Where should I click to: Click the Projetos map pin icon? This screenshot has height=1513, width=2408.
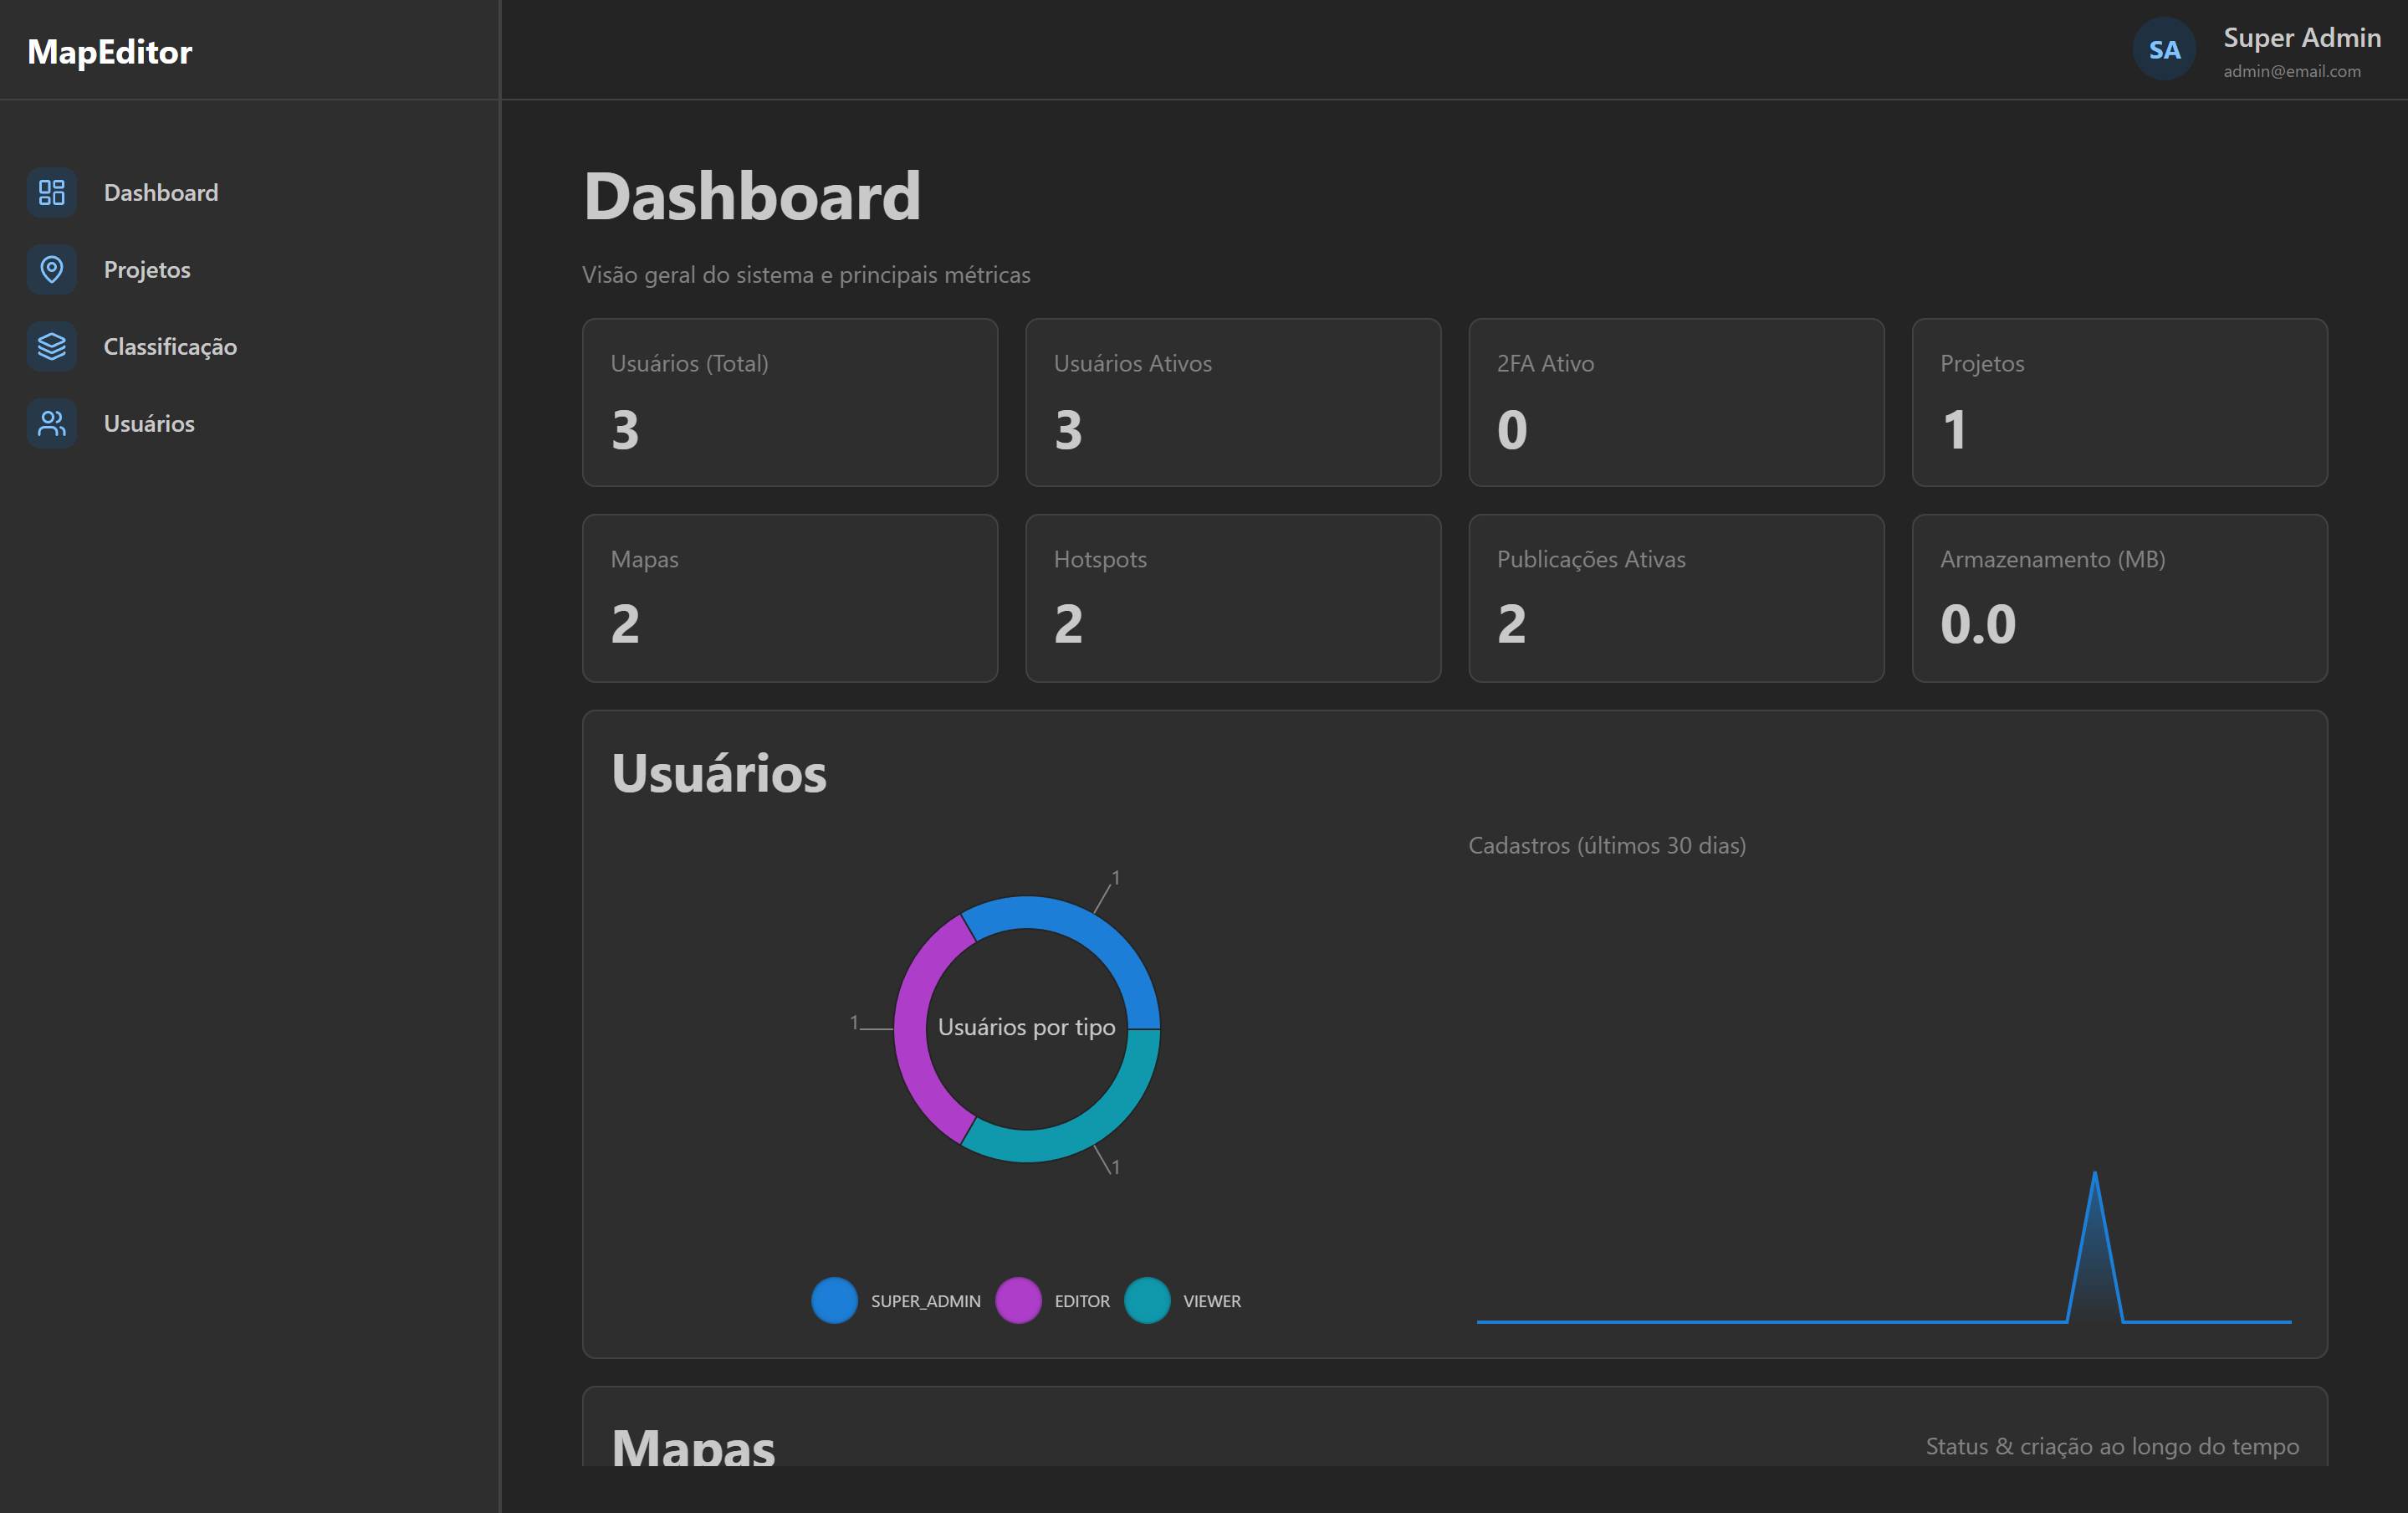[52, 269]
